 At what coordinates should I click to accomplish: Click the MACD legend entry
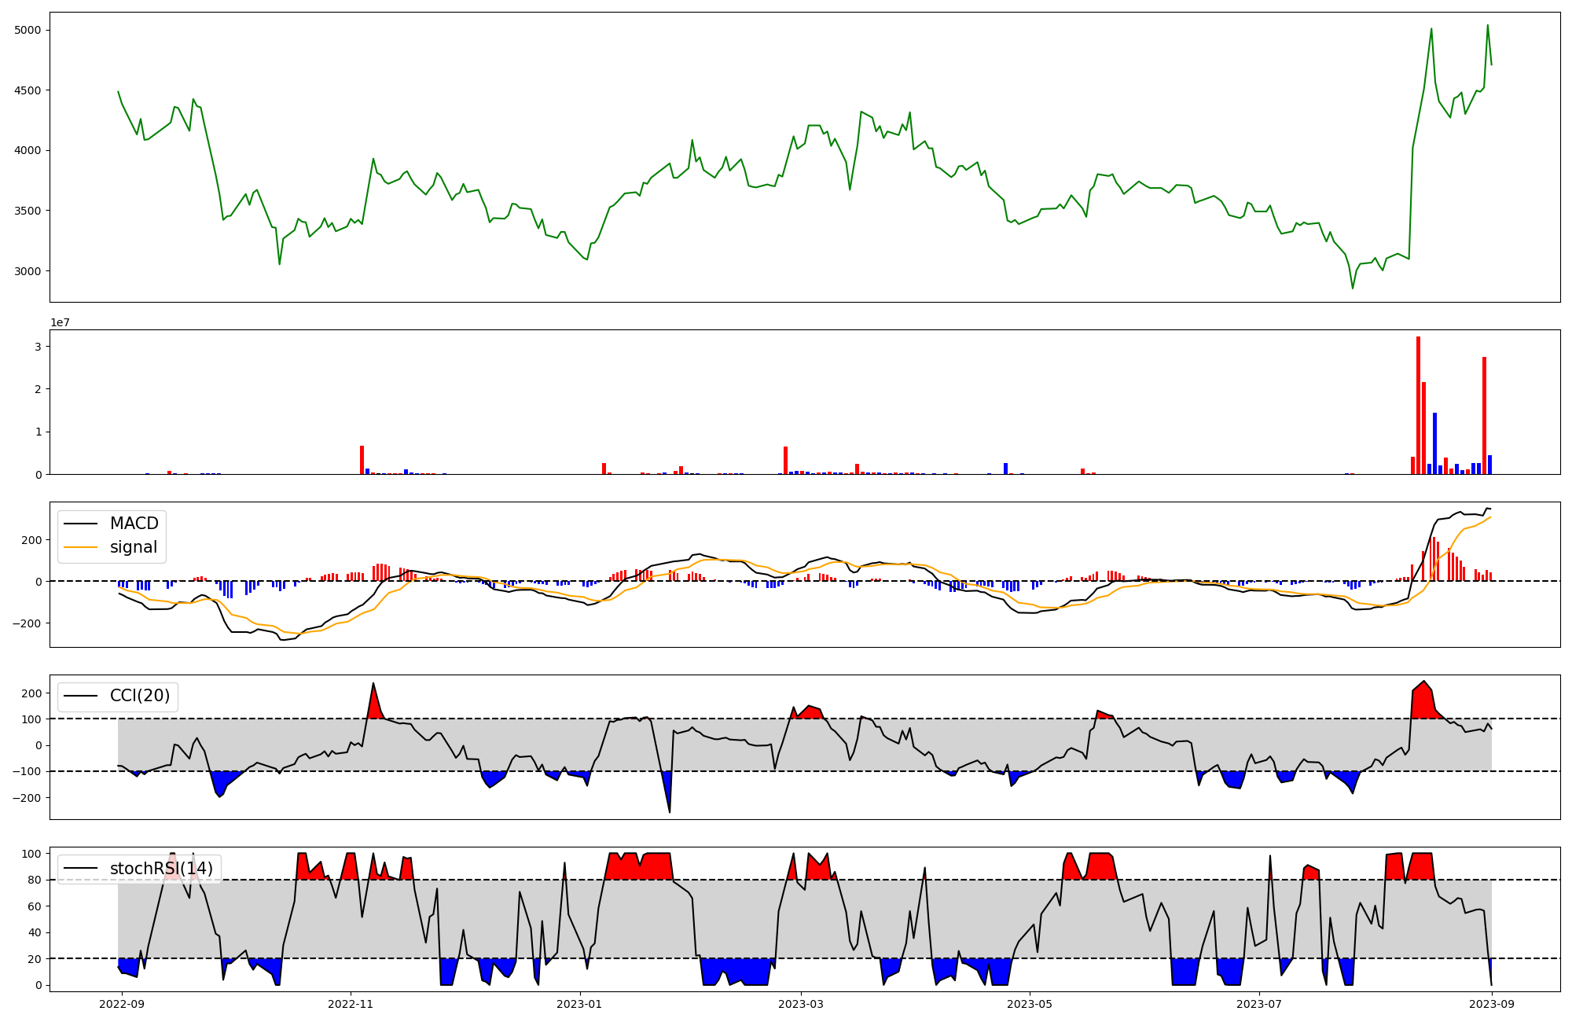click(134, 524)
